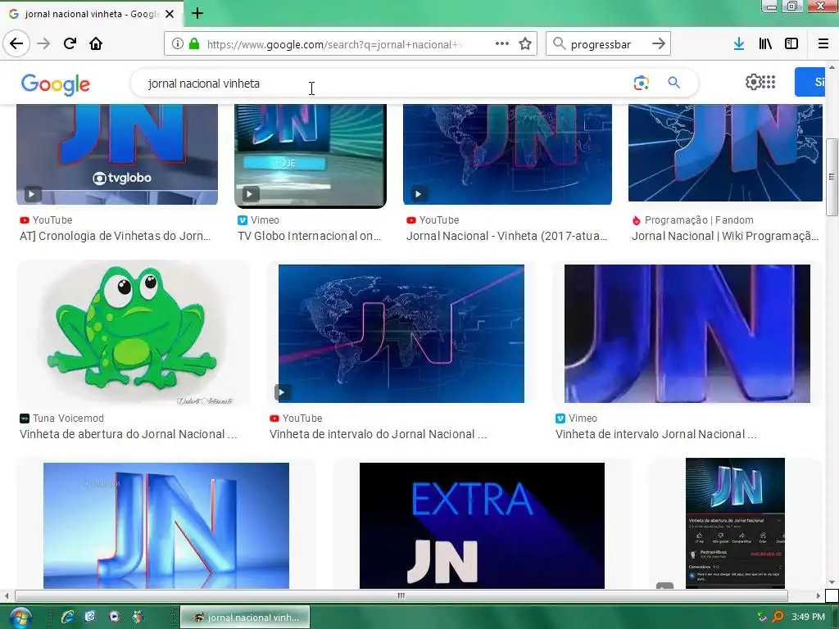The height and width of the screenshot is (629, 839).
Task: Open 'Vinheta de intervalo do Jornal Nacional' YouTube link
Action: click(x=378, y=434)
